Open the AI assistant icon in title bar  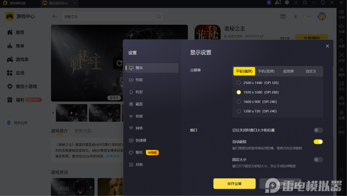(x=278, y=3)
